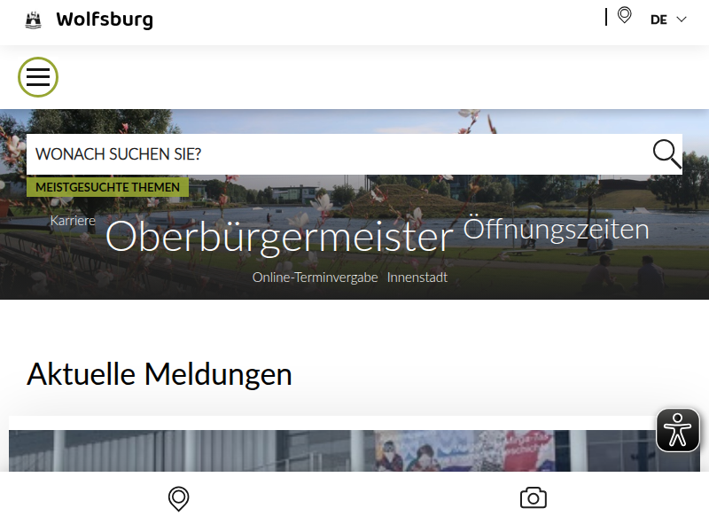Click the Wolfsburg title text
Viewport: 709px width, 532px height.
[x=105, y=20]
